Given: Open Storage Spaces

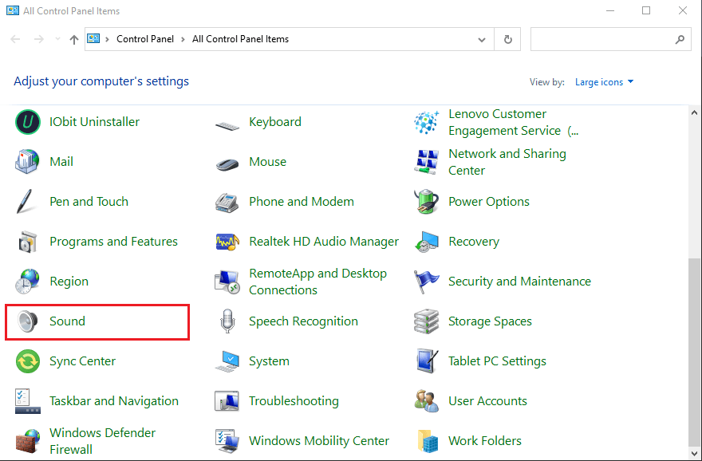Looking at the screenshot, I should [490, 321].
